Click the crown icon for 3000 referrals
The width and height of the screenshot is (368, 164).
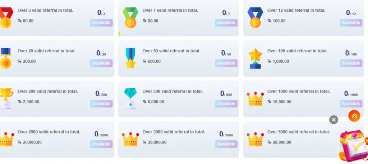tap(130, 139)
